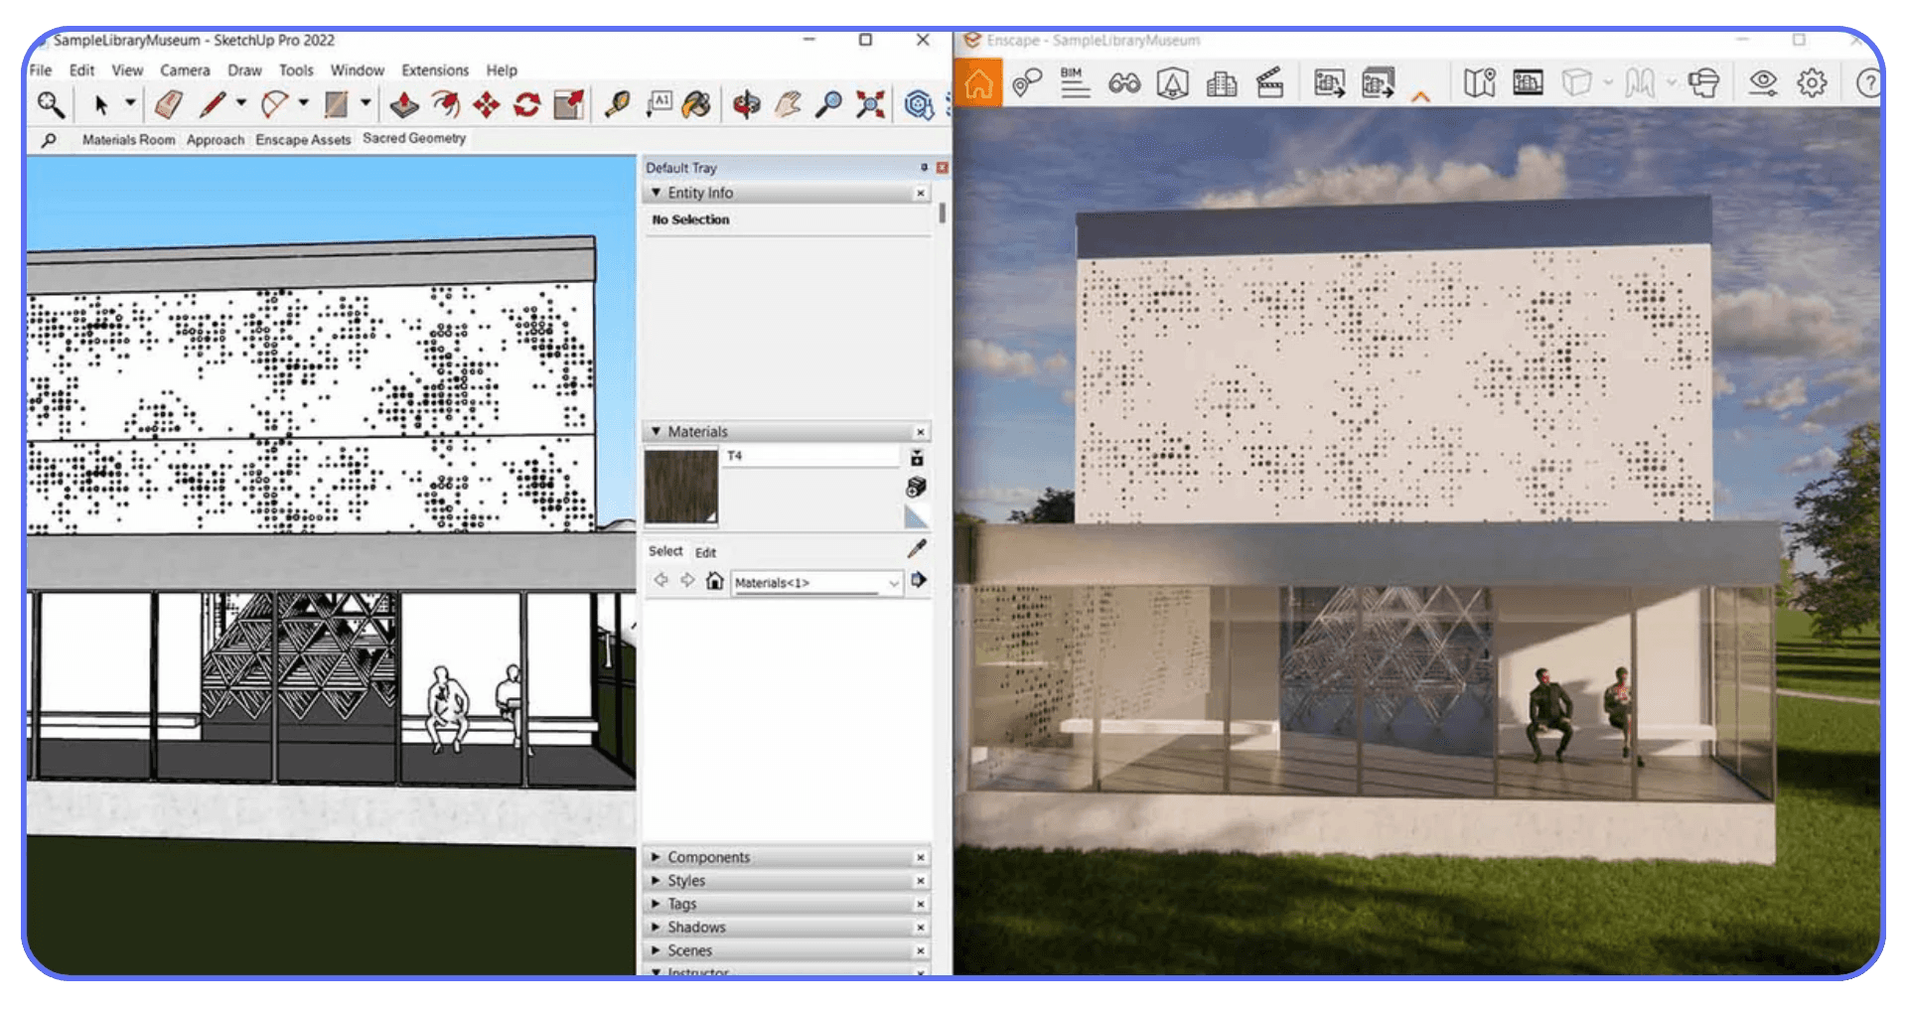
Task: Expand the Styles panel
Action: pyautogui.click(x=656, y=881)
